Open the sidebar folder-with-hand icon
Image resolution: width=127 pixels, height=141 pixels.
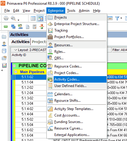click(4, 58)
